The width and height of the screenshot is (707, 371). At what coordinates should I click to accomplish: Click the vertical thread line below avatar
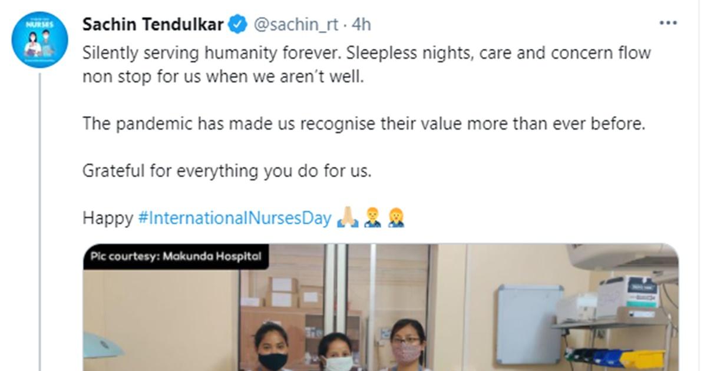coord(40,224)
